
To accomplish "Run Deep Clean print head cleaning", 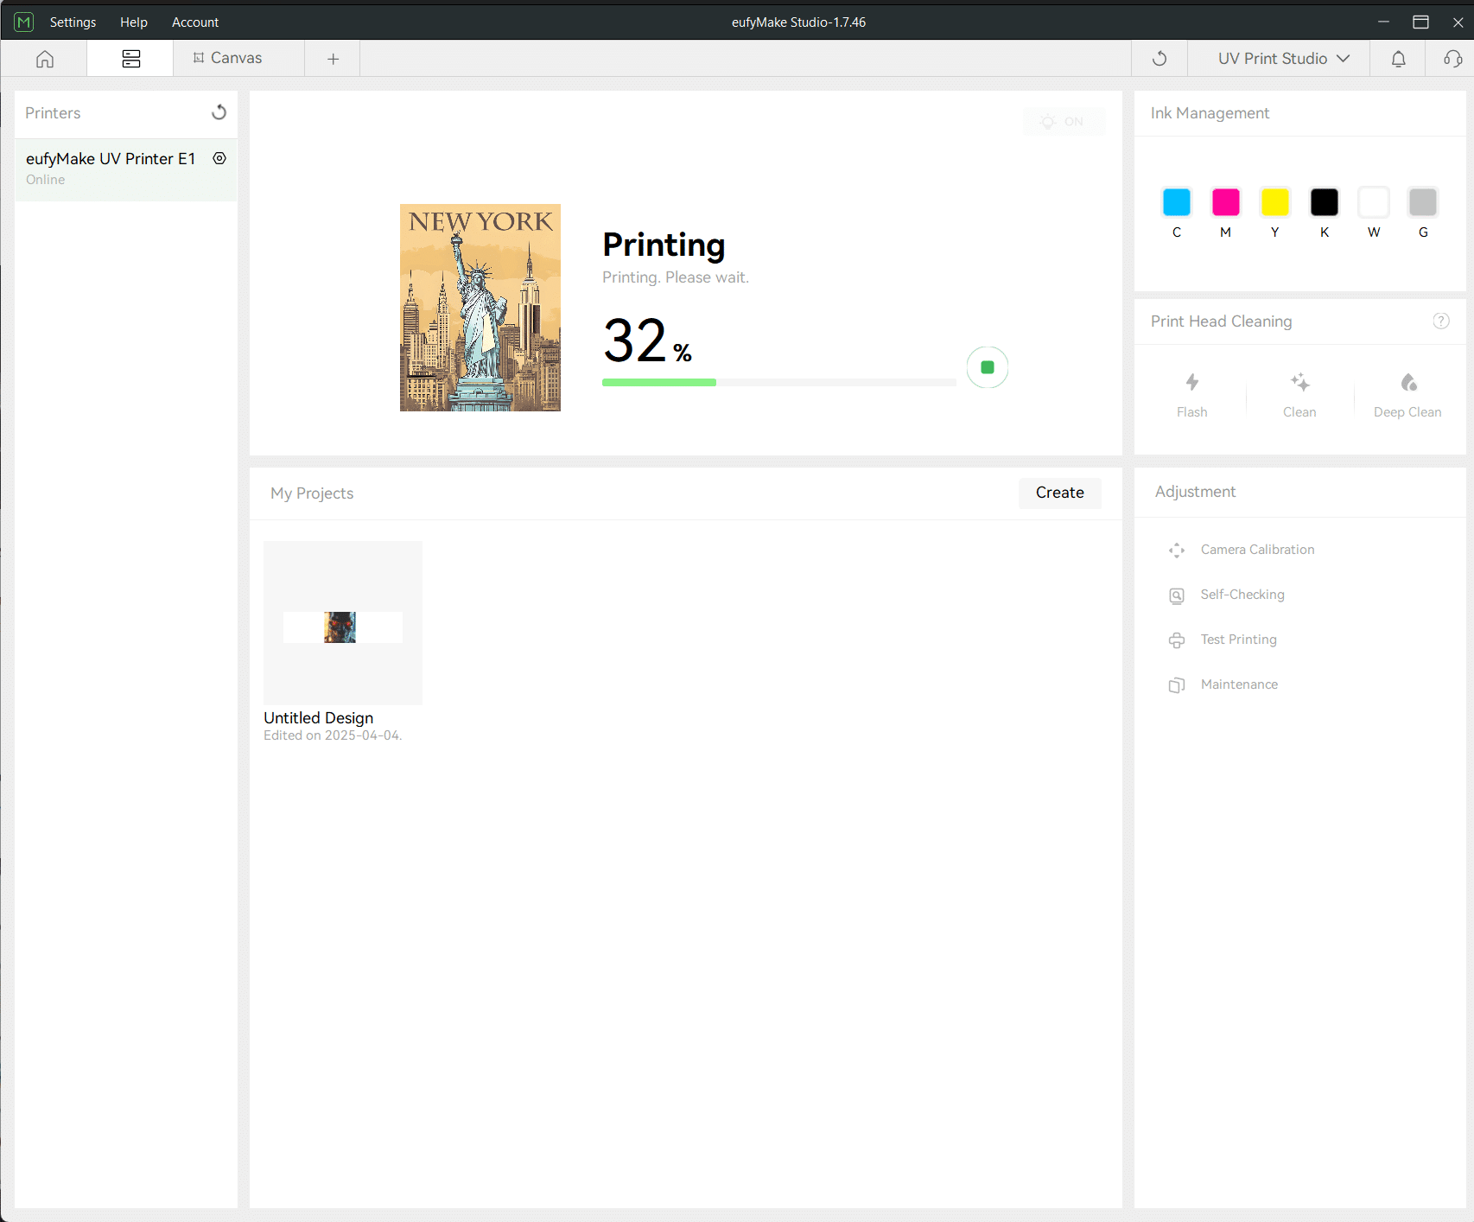I will pos(1407,395).
